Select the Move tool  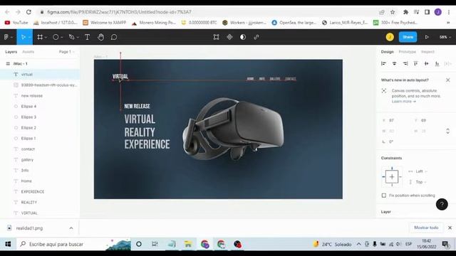point(24,37)
